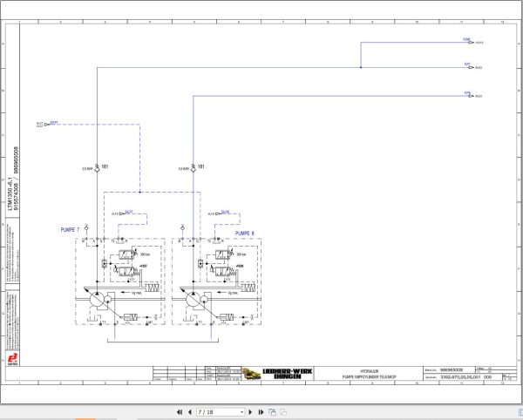Screen dimensions: 523x420
Task: Click the PUMPE WIPPZYLINDER TELESKOP subtitle
Action: point(370,377)
